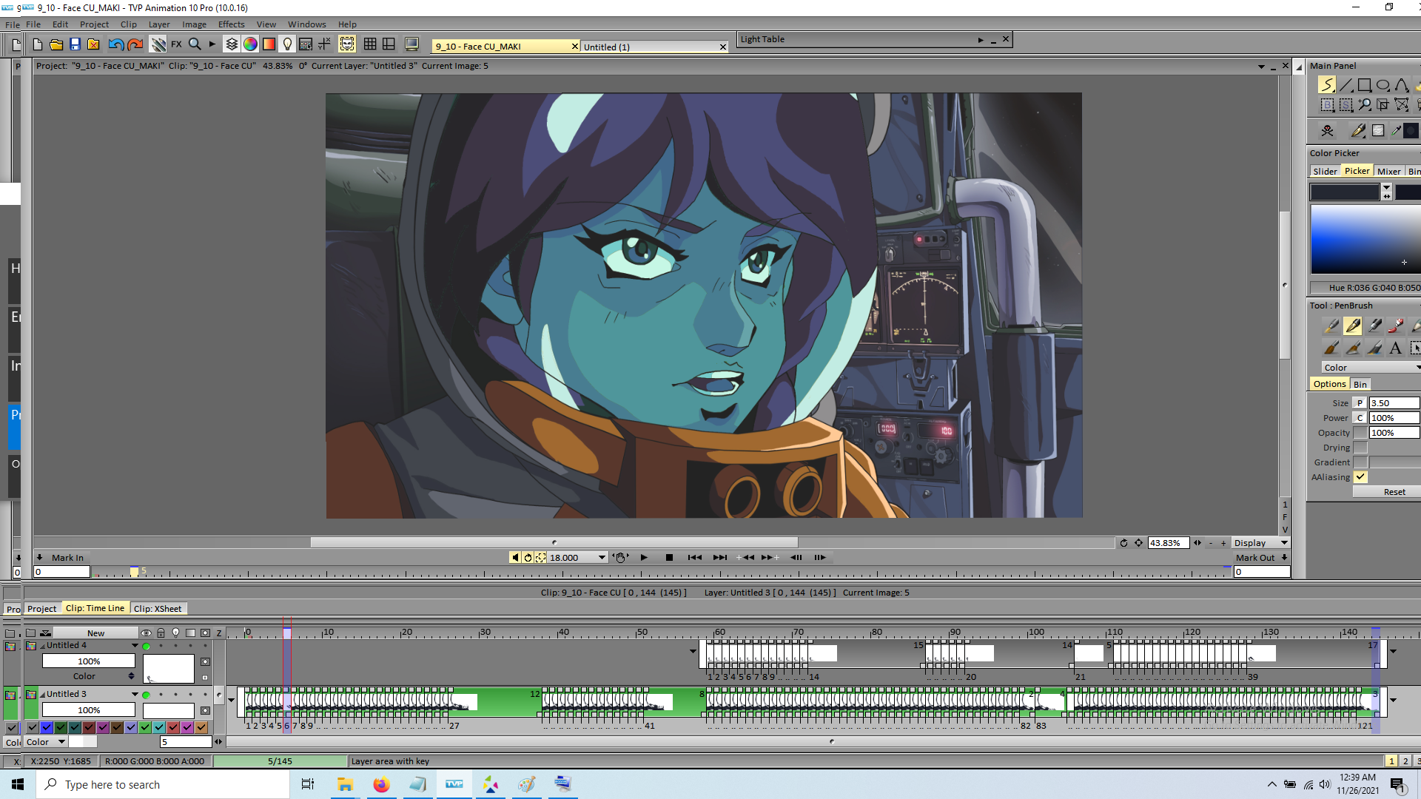Toggle visibility of layer Untitled 4
The height and width of the screenshot is (799, 1421).
147,646
